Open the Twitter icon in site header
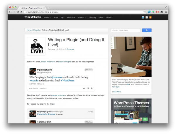Screen dimensions: 176x134 143,17
